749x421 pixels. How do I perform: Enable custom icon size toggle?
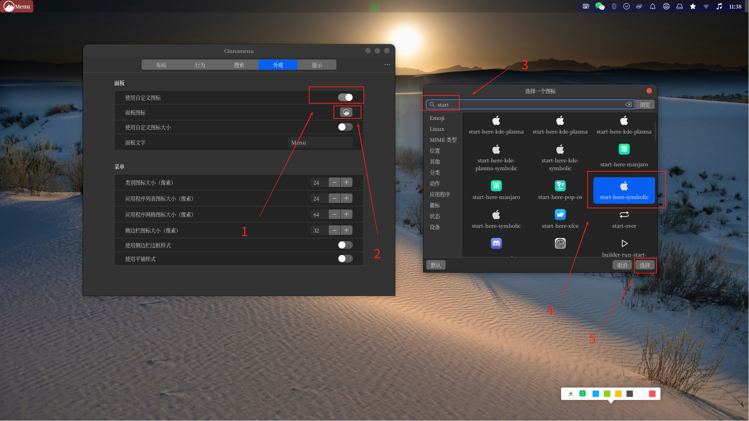[x=345, y=127]
